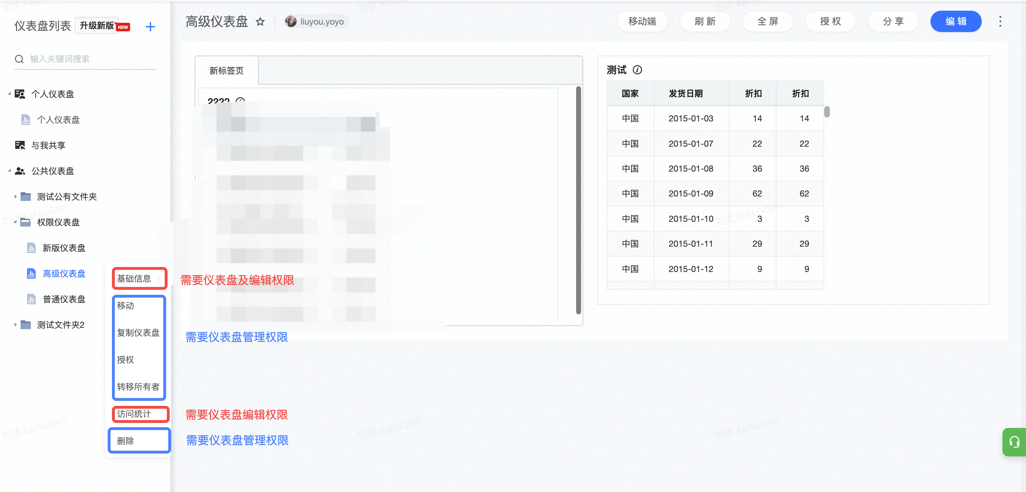Select 删除 in the context menu
Viewport: 1026px width, 492px height.
point(125,441)
